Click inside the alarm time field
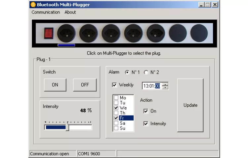The height and width of the screenshot is (158, 248). point(149,86)
